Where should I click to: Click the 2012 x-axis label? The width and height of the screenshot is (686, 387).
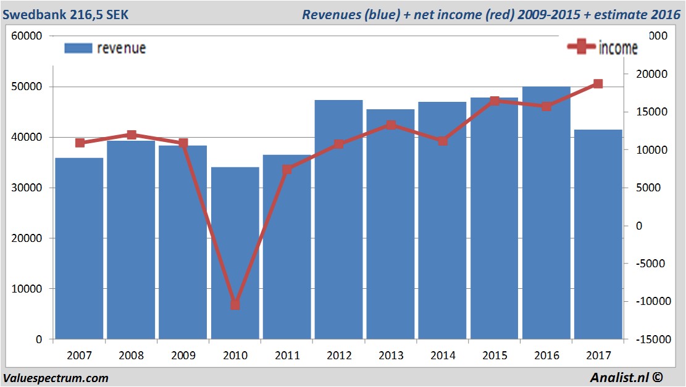tap(339, 355)
